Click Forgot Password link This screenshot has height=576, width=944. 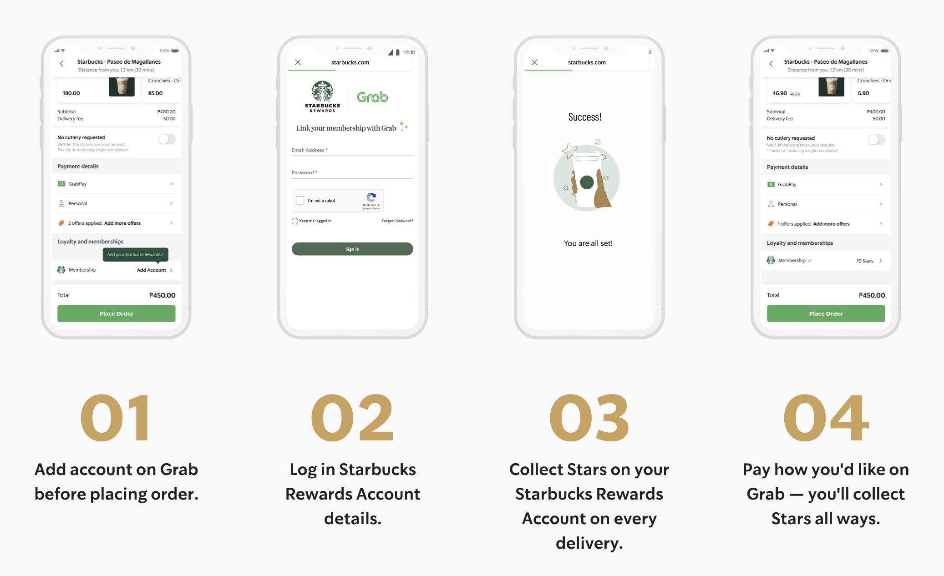(x=398, y=221)
